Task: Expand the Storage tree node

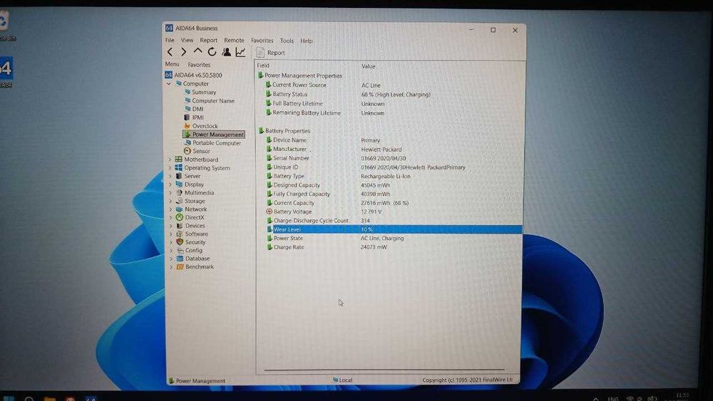Action: click(171, 201)
